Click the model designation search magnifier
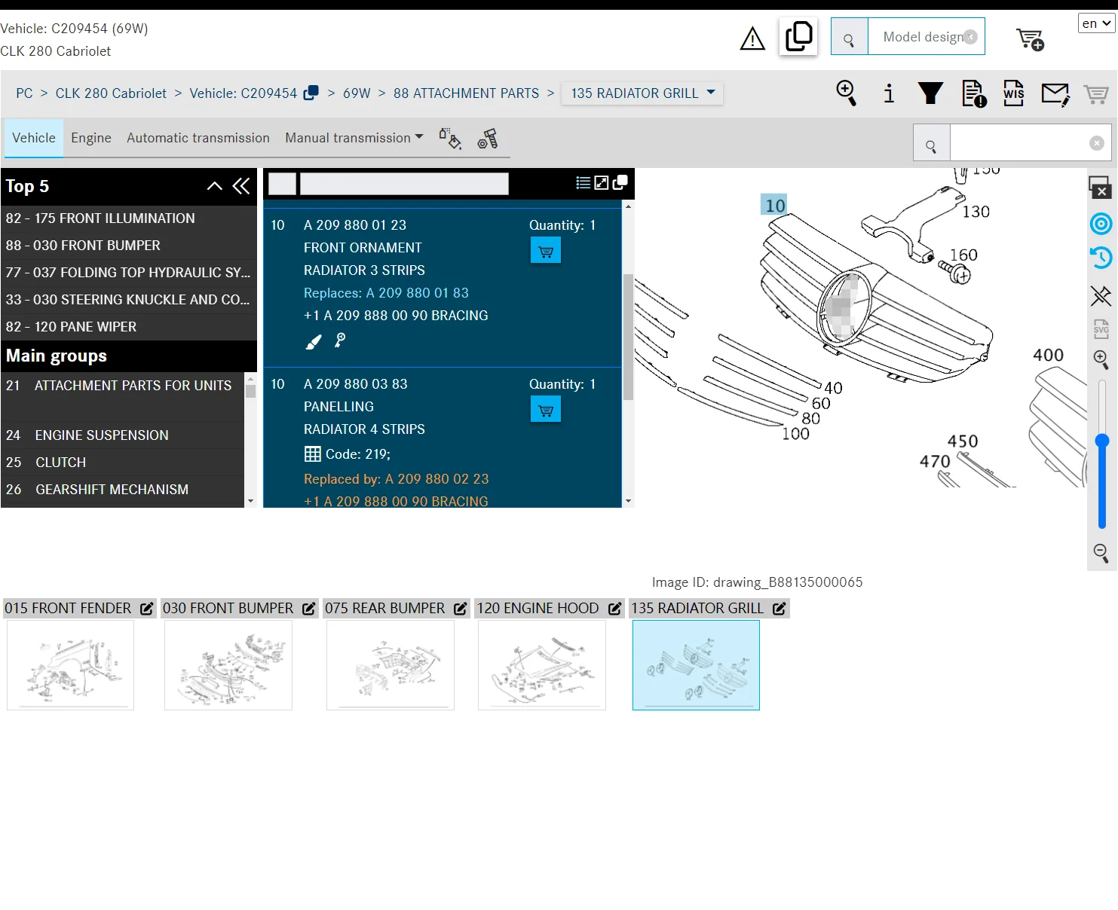1118x910 pixels. [x=850, y=37]
